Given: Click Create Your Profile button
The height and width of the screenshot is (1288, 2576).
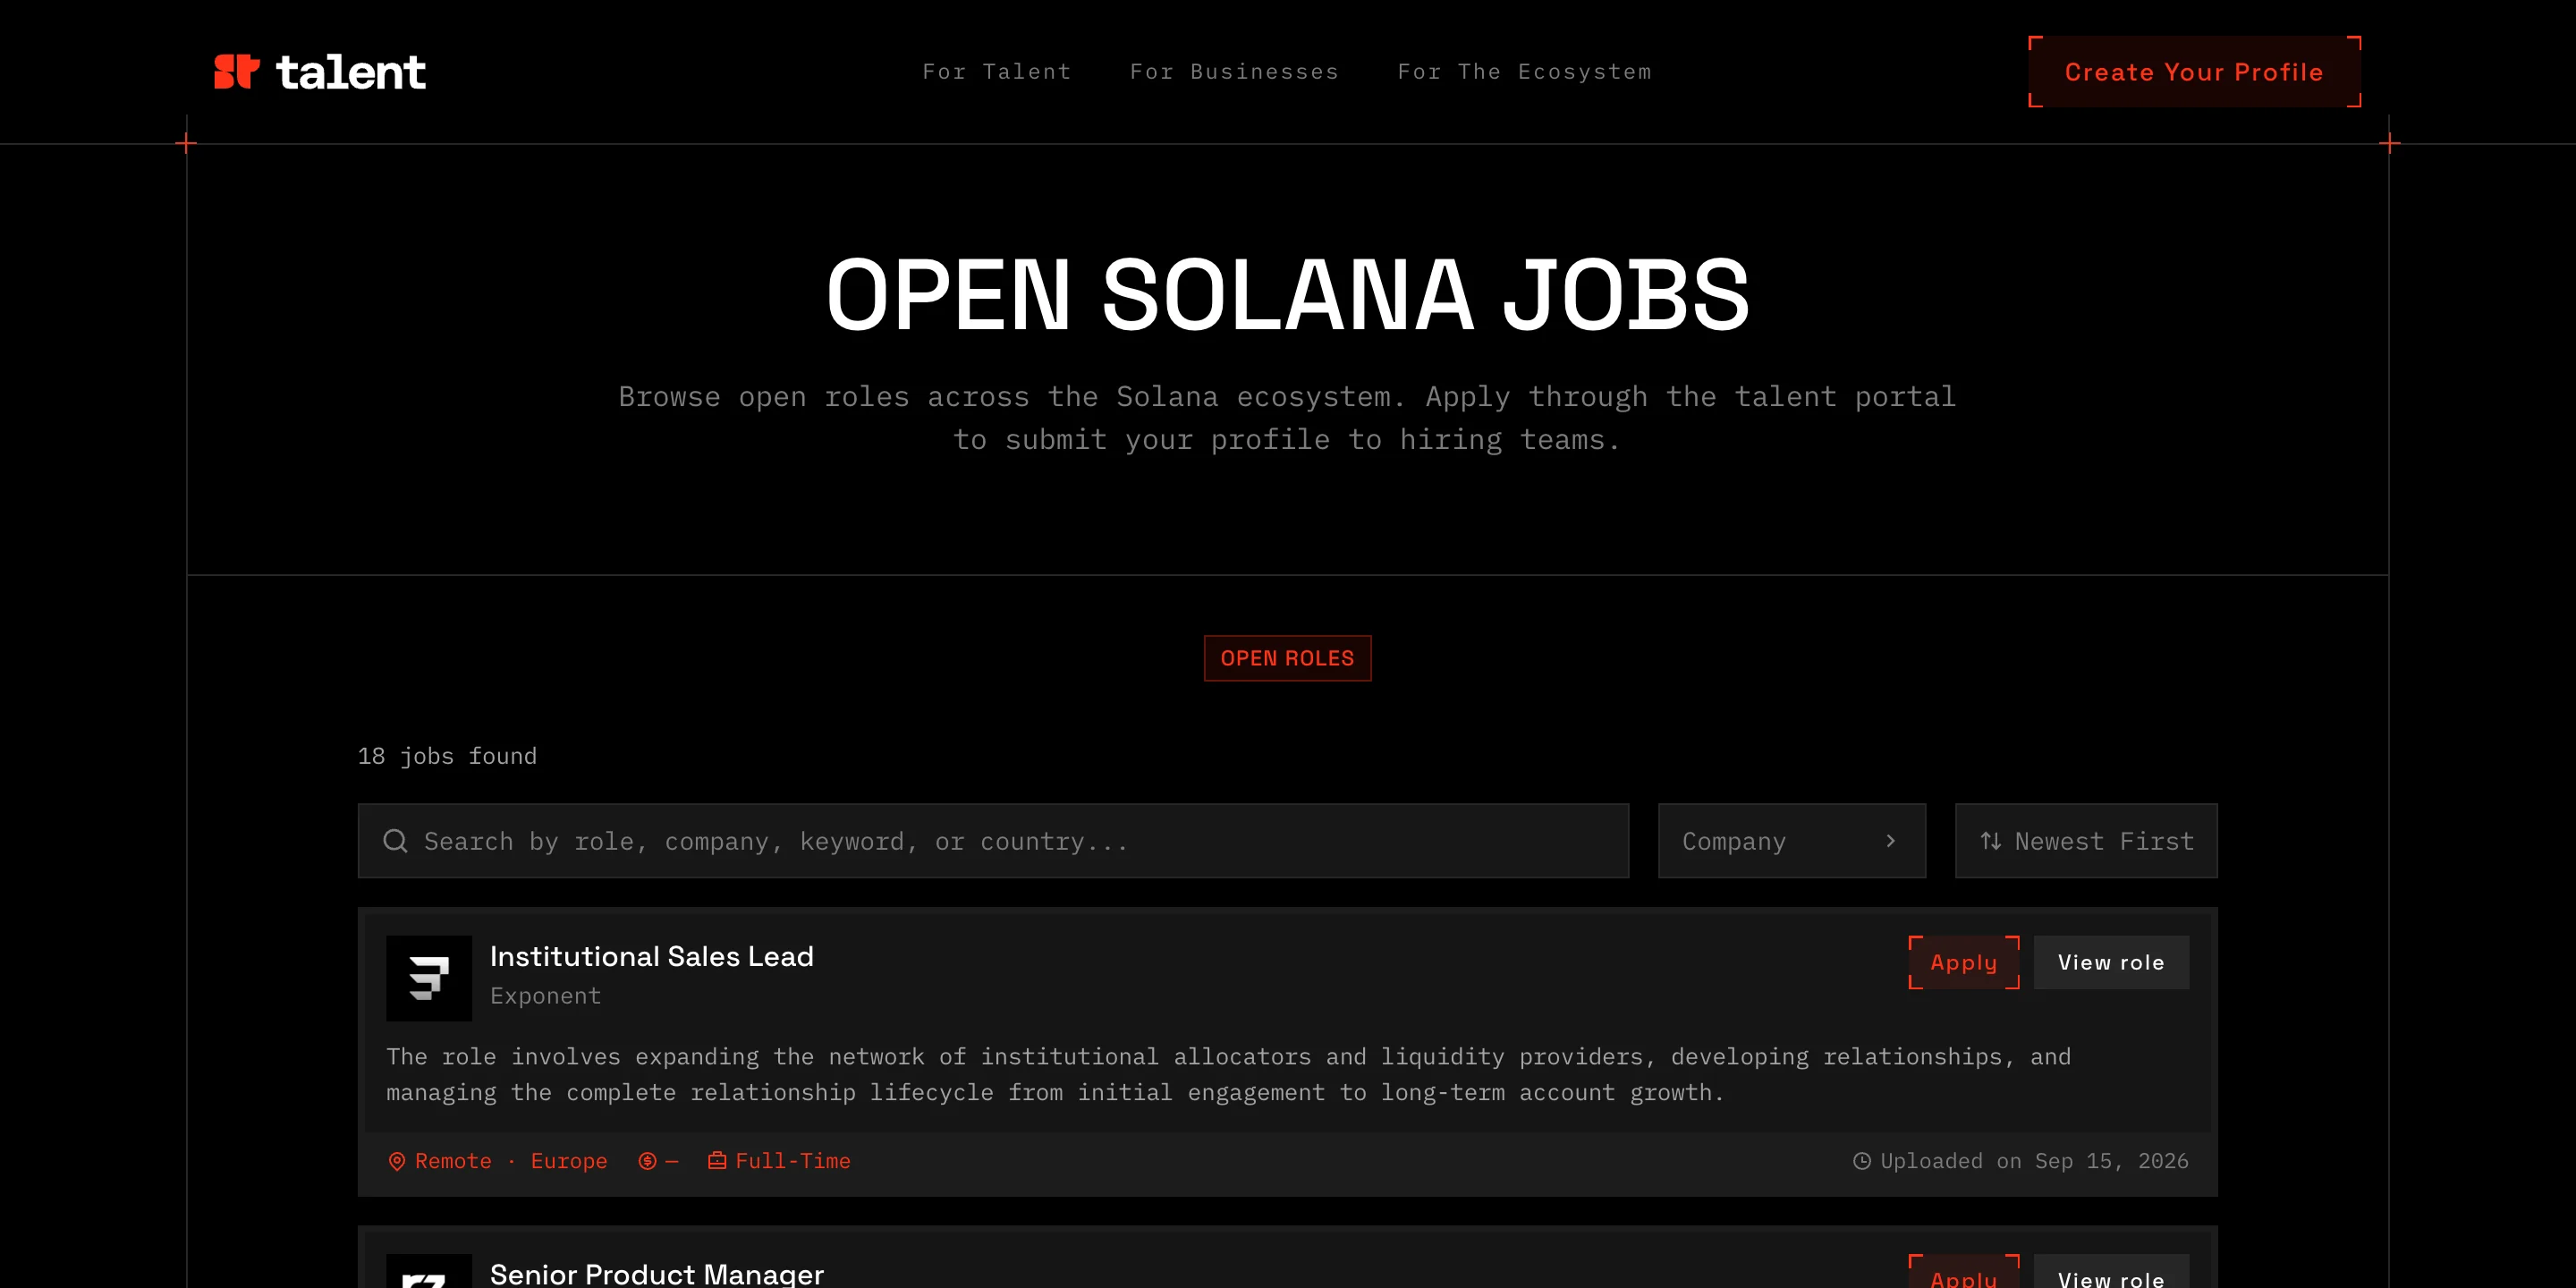Looking at the screenshot, I should [x=2194, y=72].
